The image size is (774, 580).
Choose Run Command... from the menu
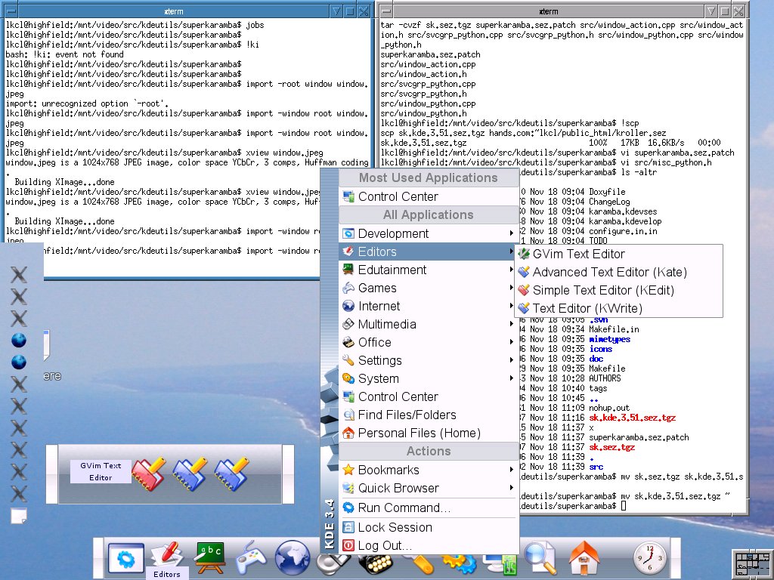[x=429, y=507]
